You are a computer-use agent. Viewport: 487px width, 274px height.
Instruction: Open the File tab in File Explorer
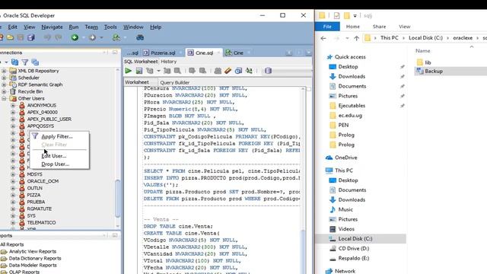tap(327, 27)
